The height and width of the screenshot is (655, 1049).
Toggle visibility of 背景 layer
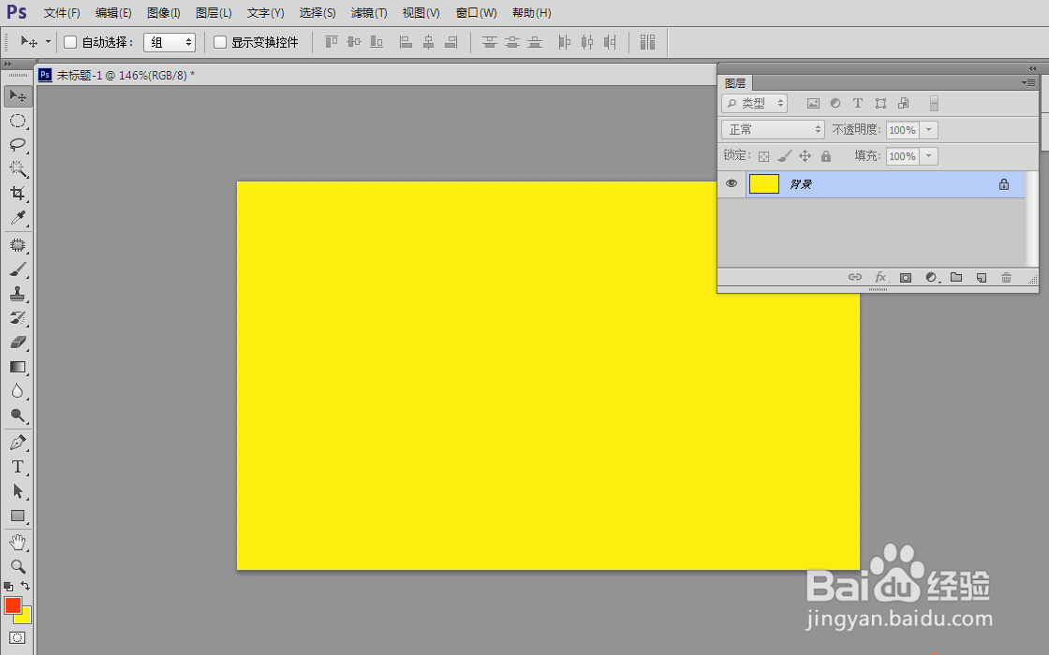coord(731,183)
